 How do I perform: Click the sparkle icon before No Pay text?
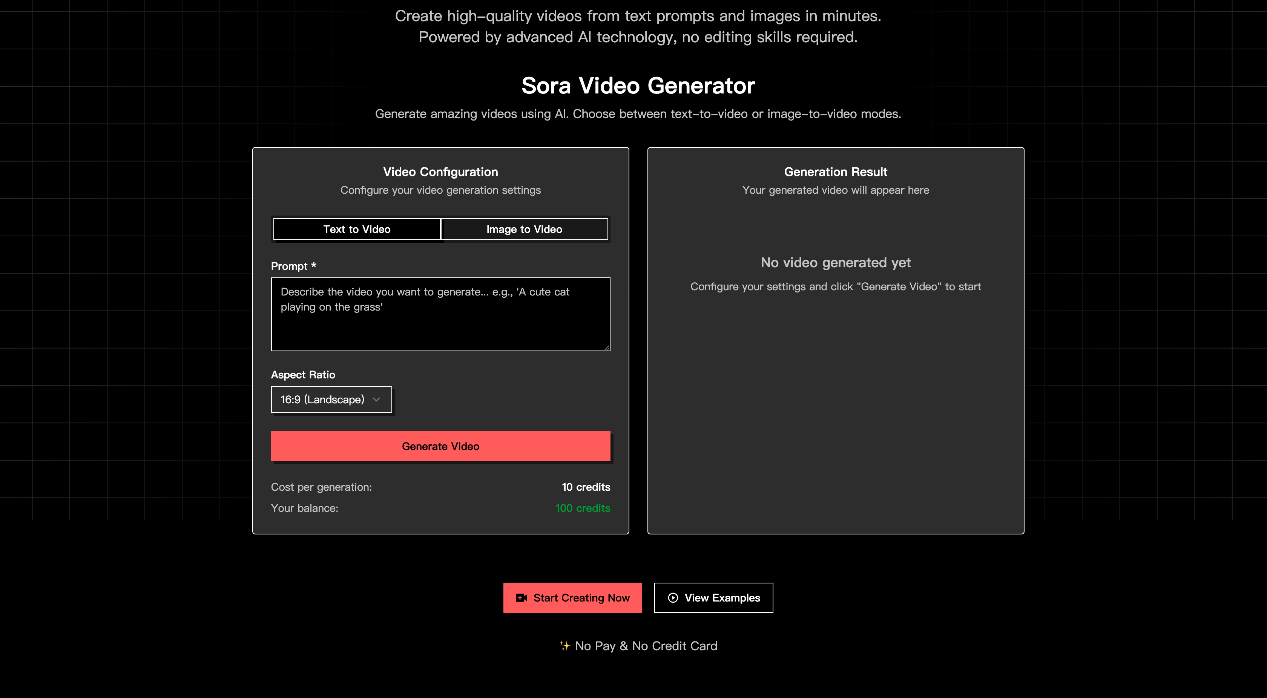pyautogui.click(x=564, y=646)
